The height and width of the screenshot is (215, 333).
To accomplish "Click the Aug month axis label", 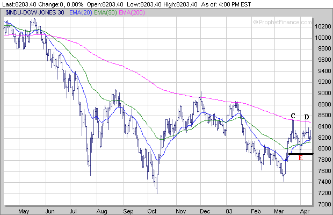I will pos(102,211).
